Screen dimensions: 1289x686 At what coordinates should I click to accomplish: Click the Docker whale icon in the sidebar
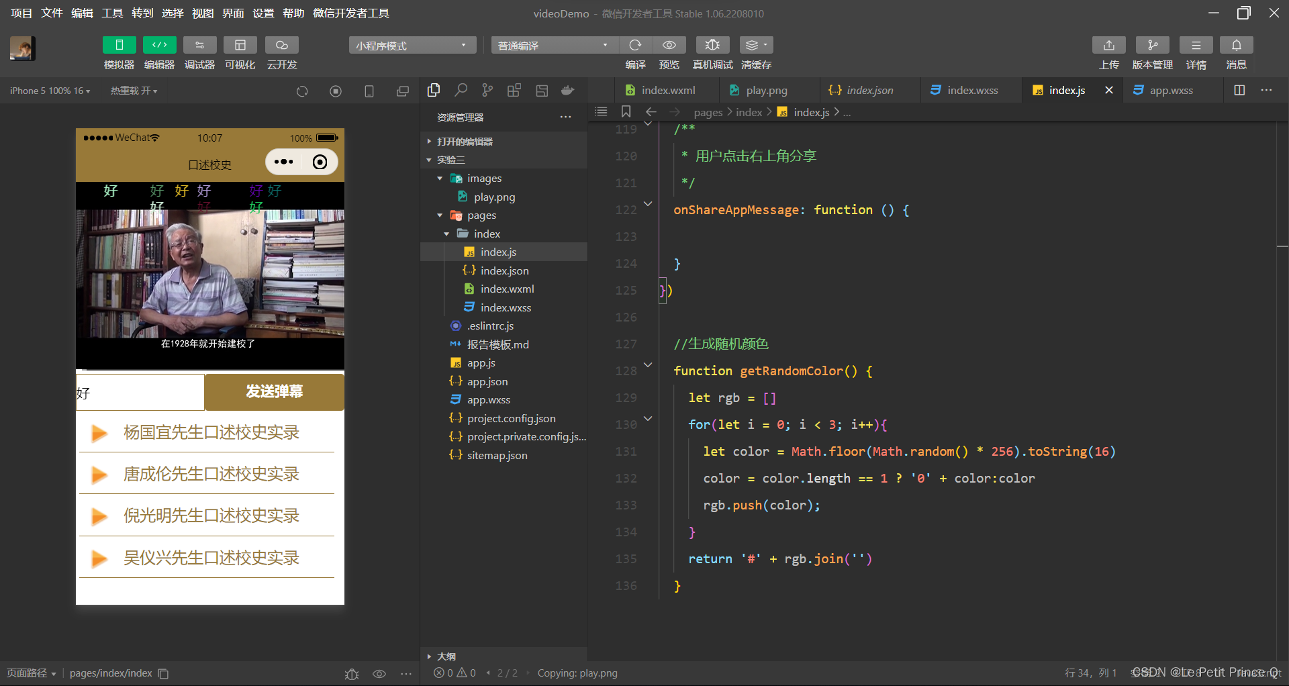click(x=568, y=90)
